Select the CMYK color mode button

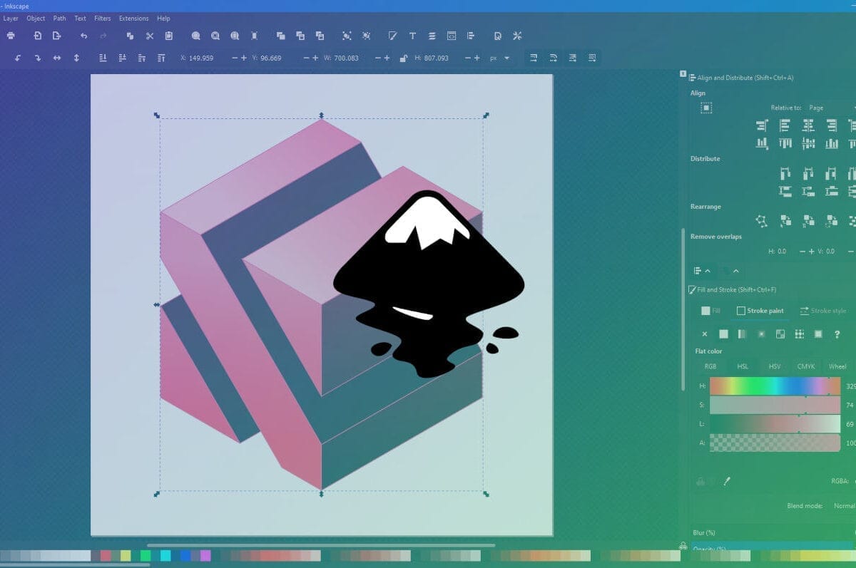pyautogui.click(x=805, y=366)
